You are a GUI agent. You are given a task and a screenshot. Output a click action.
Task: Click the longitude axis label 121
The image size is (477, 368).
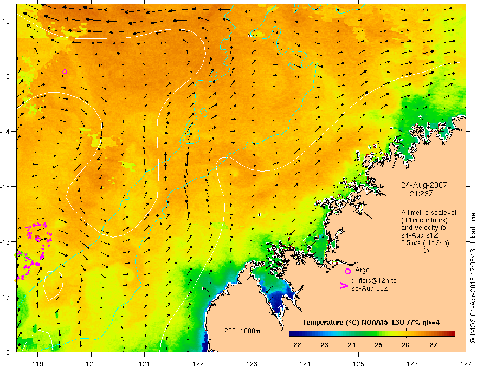[x=145, y=364]
